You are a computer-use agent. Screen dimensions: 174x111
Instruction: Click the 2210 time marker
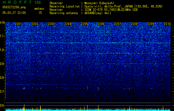point(167,24)
